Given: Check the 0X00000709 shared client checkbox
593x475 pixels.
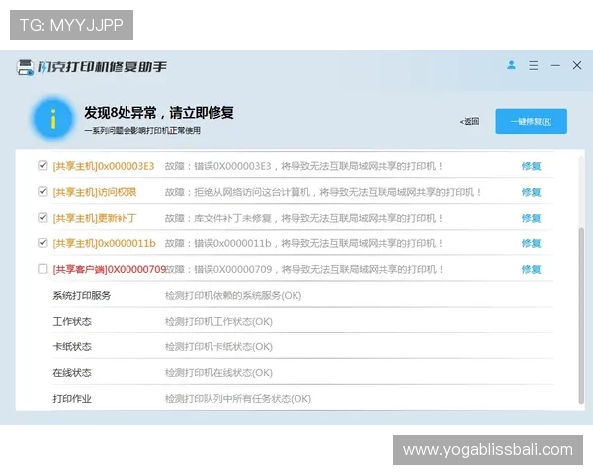Looking at the screenshot, I should (x=42, y=269).
